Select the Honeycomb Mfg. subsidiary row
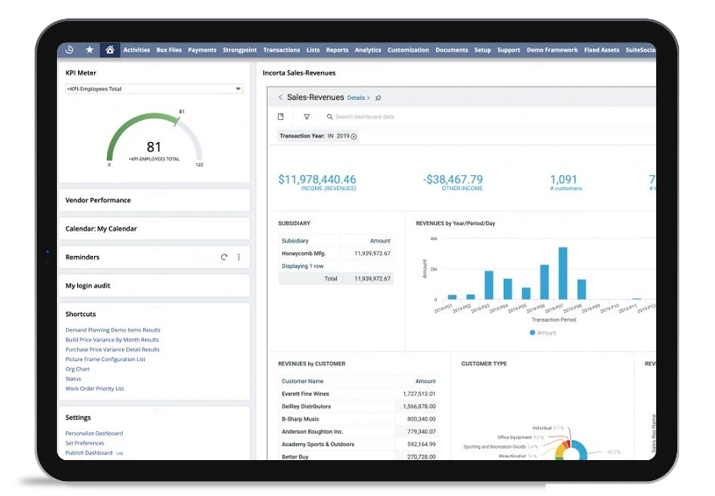 [x=336, y=253]
